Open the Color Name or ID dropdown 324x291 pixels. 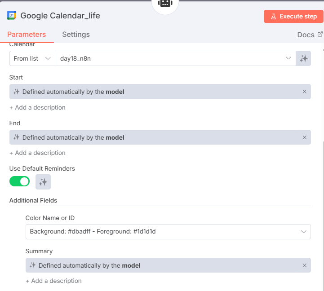coord(168,232)
